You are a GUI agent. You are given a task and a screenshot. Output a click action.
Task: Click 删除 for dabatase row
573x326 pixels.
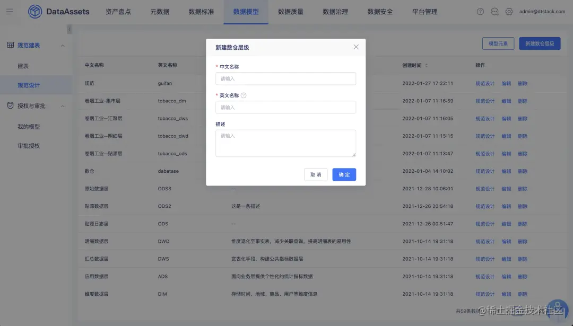523,171
